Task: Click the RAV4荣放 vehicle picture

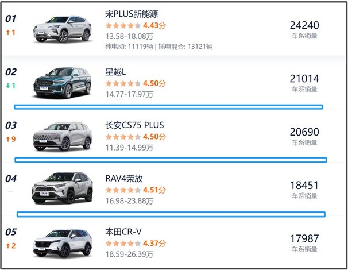Action: click(x=63, y=188)
